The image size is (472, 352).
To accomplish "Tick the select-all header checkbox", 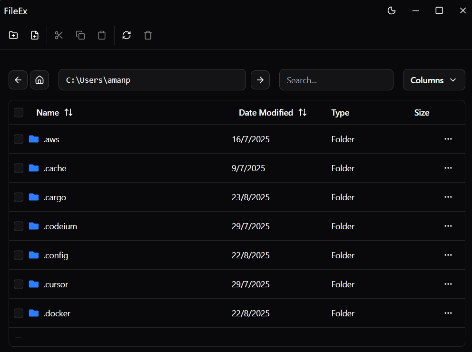I will click(19, 113).
